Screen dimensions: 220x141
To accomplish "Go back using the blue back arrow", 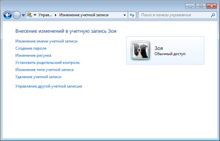I will (8, 15).
